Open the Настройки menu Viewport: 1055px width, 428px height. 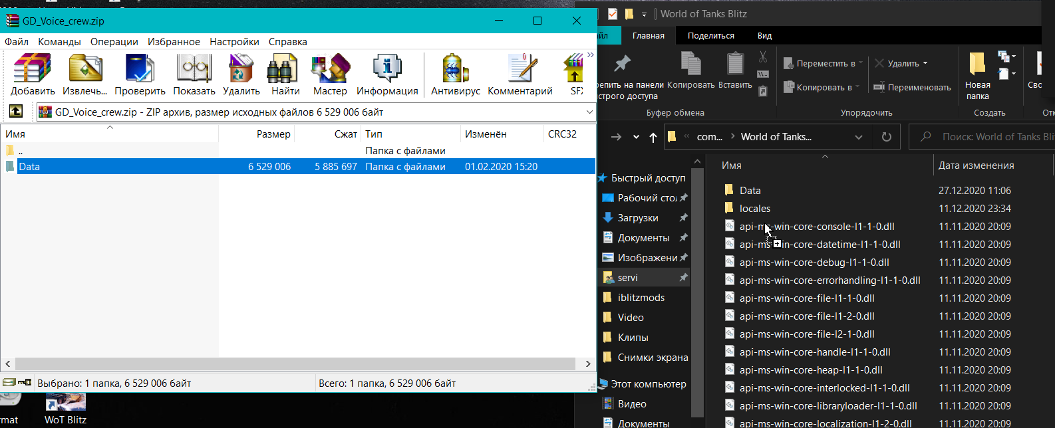(x=234, y=41)
